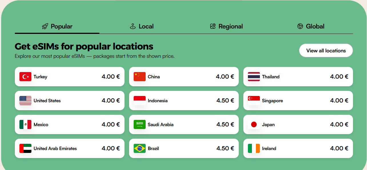Click the Turkey flag icon
Viewport: 367px width, 170px height.
point(25,77)
